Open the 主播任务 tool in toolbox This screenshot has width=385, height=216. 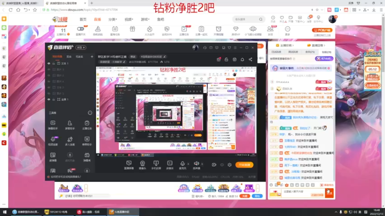(87, 125)
